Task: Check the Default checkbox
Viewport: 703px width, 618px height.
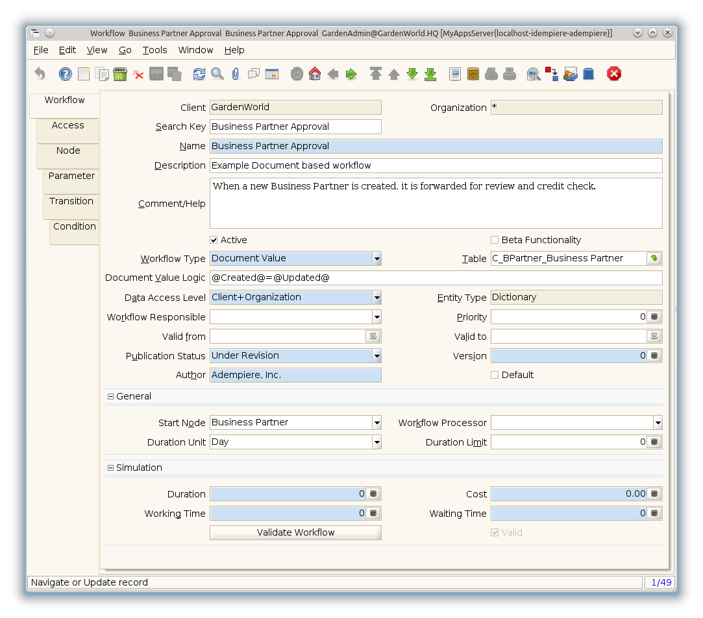Action: pos(495,375)
